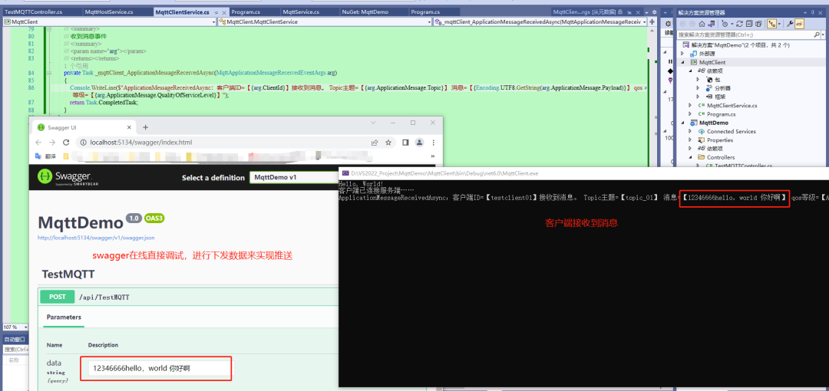
Task: Click the Pending Changes filter clock icon
Action: click(725, 24)
